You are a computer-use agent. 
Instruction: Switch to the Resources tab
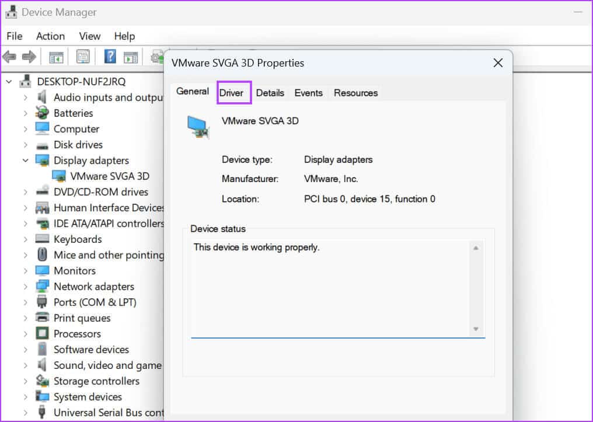(x=355, y=93)
